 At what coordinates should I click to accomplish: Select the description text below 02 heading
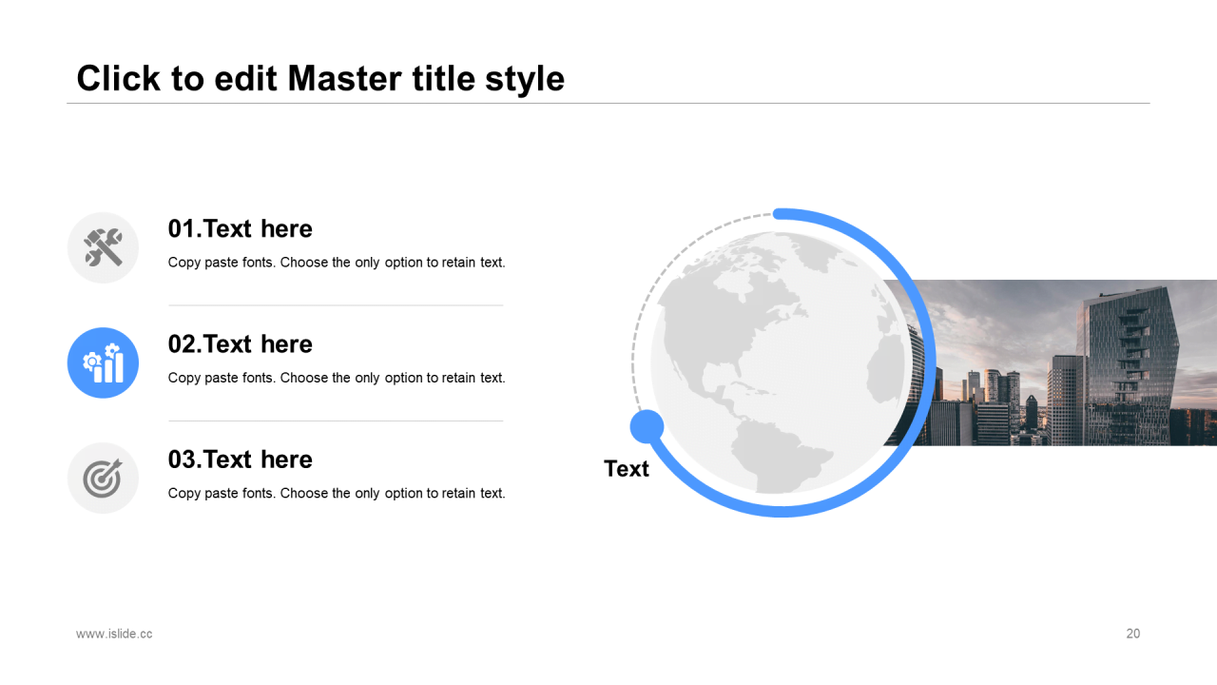[x=337, y=378]
